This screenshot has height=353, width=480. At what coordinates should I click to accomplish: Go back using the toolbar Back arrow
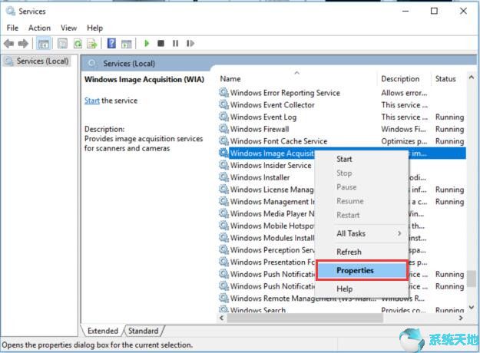[x=9, y=44]
